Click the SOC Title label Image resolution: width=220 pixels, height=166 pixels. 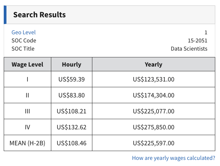click(23, 49)
